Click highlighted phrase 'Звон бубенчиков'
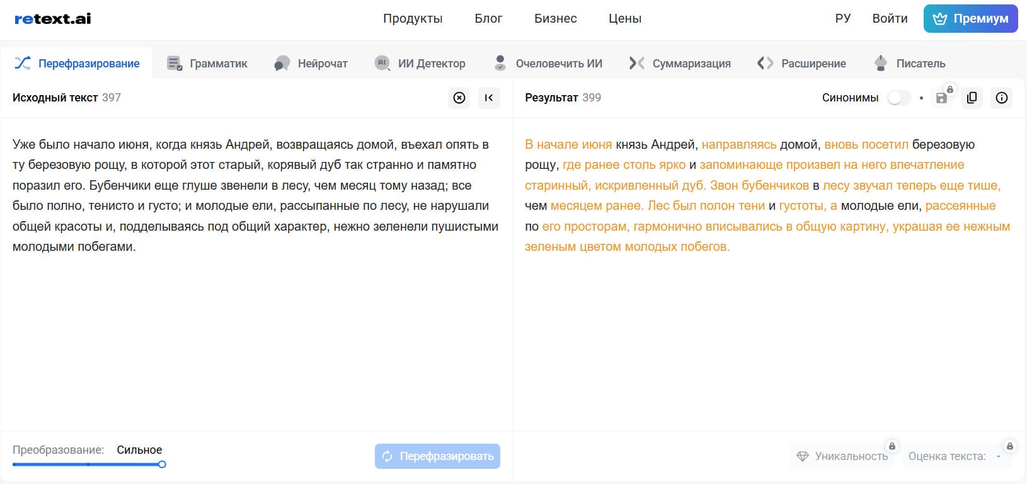Image resolution: width=1027 pixels, height=484 pixels. (x=760, y=185)
